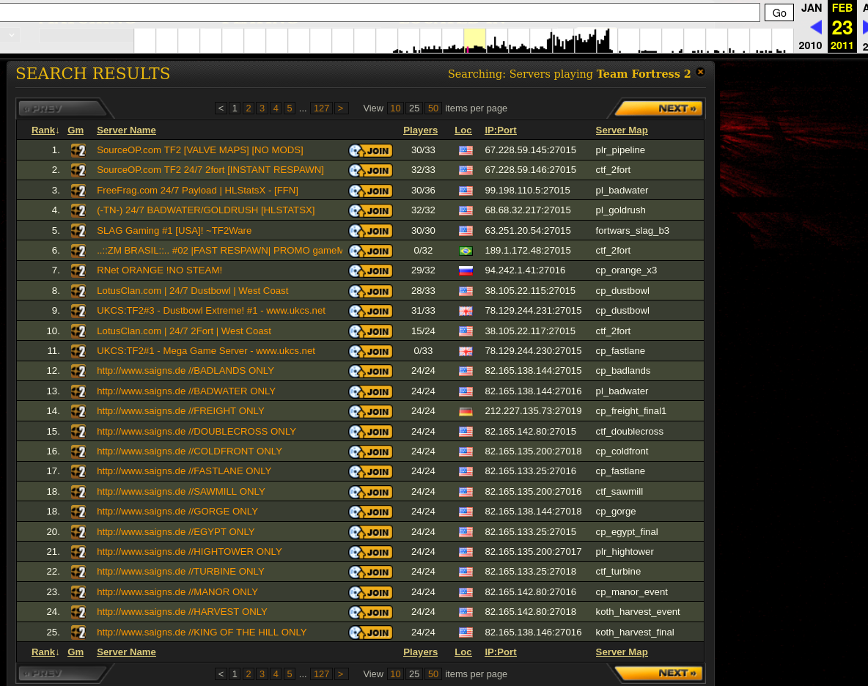Sort by Rank in top header
This screenshot has width=868, height=686.
click(x=45, y=130)
